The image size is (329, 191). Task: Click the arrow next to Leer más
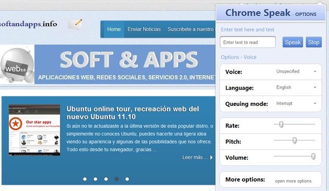point(211,158)
